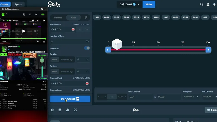Click the Wallet button
Viewport: 217px width, 122px height.
click(x=149, y=4)
